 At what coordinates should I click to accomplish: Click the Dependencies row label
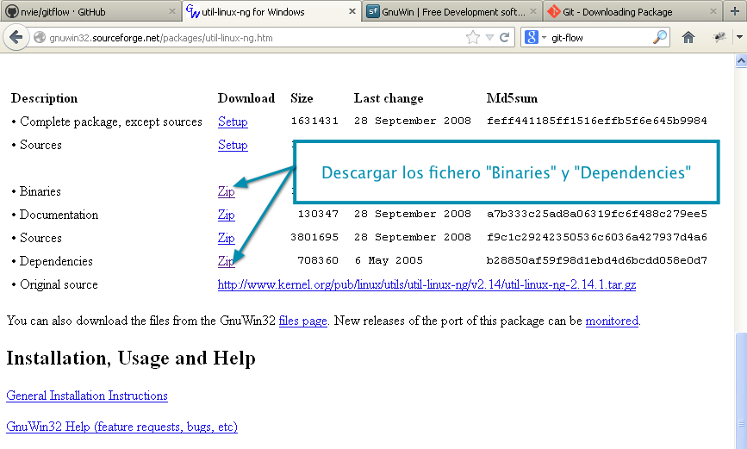[56, 261]
